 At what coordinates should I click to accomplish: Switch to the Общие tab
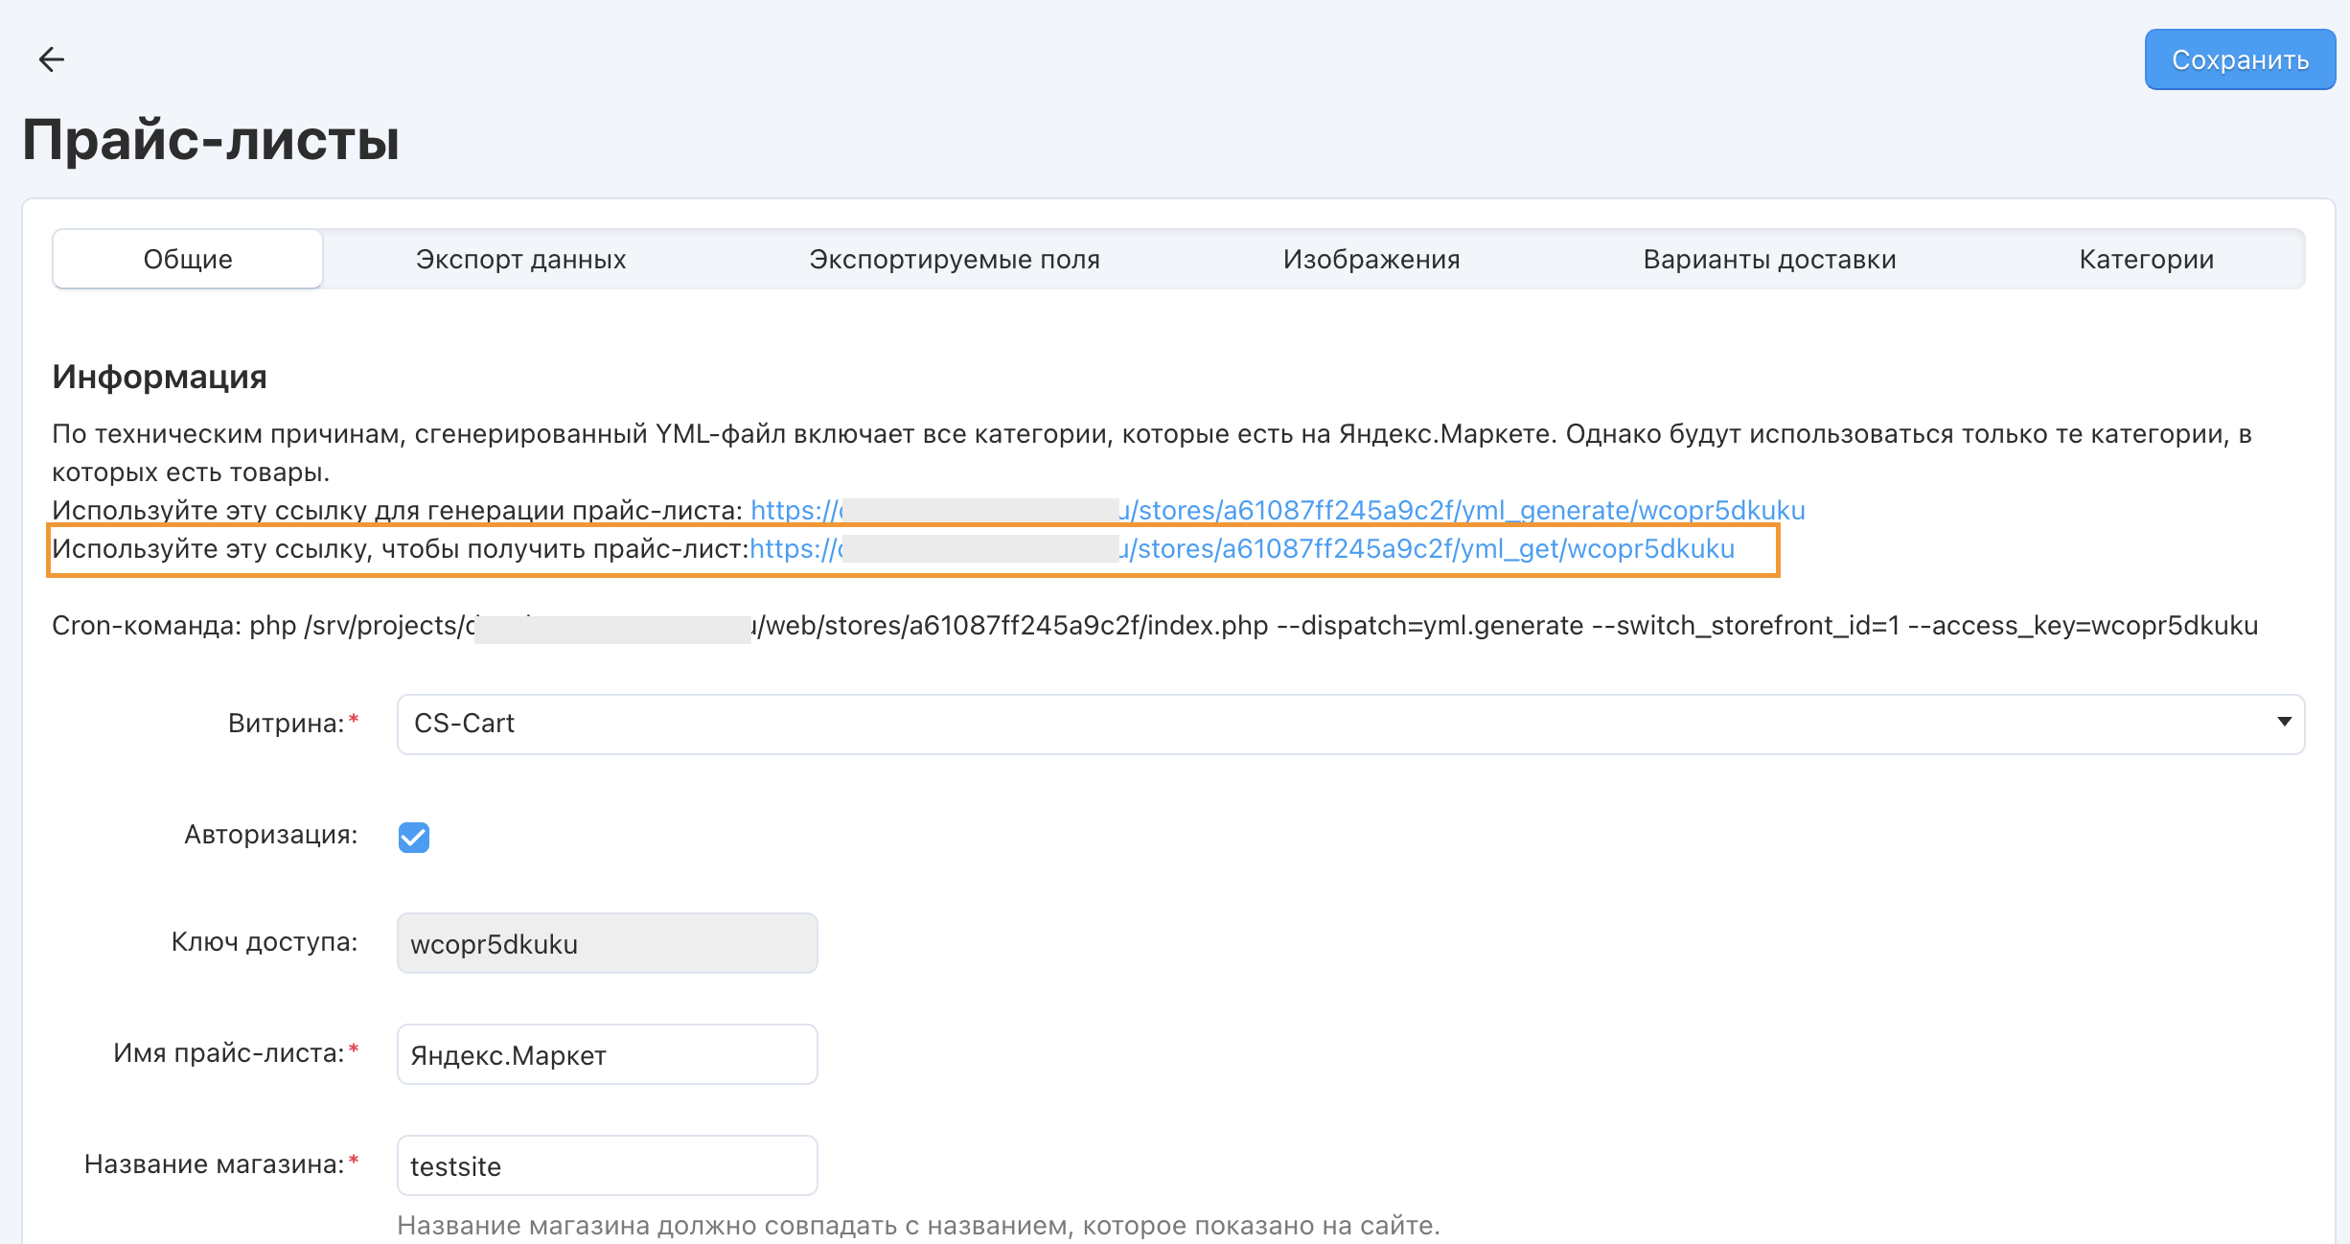188,259
